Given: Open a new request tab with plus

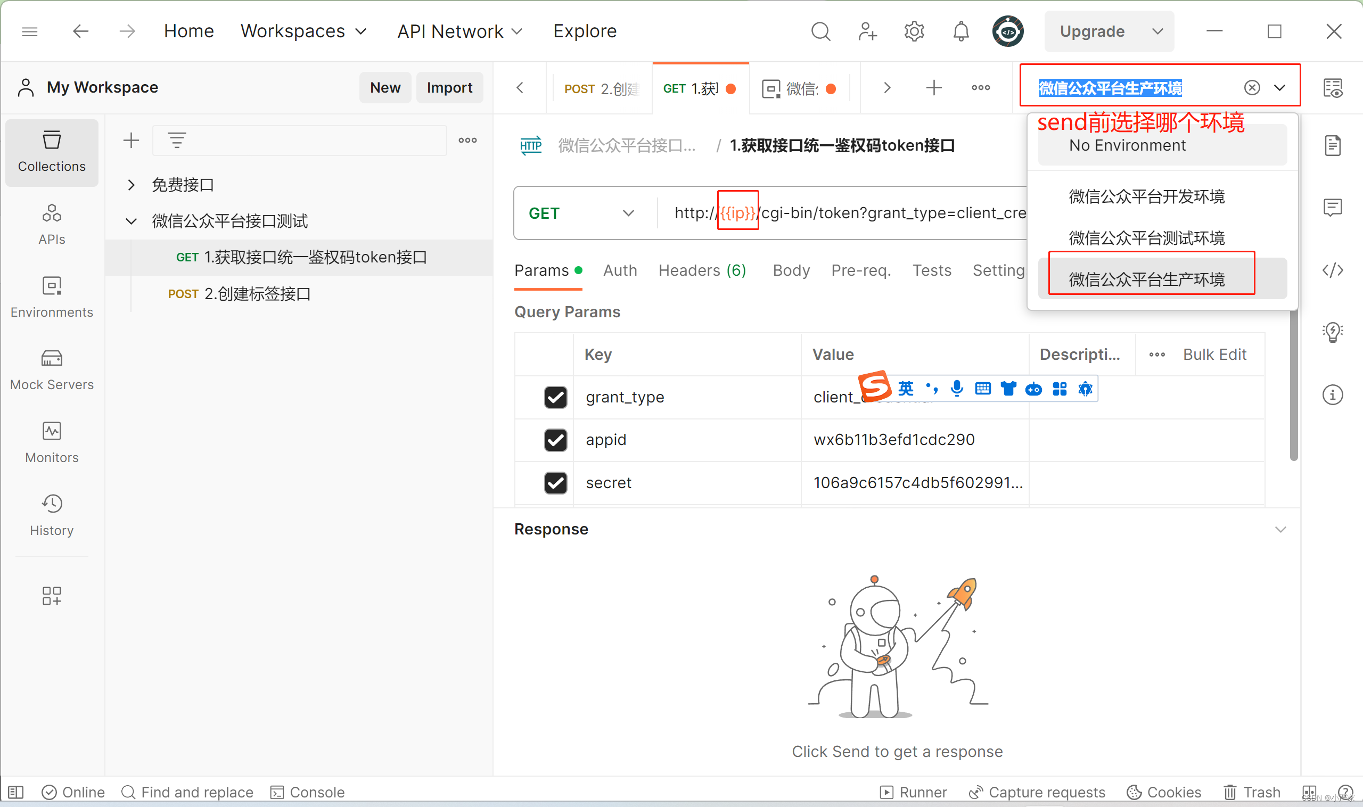Looking at the screenshot, I should (x=934, y=87).
